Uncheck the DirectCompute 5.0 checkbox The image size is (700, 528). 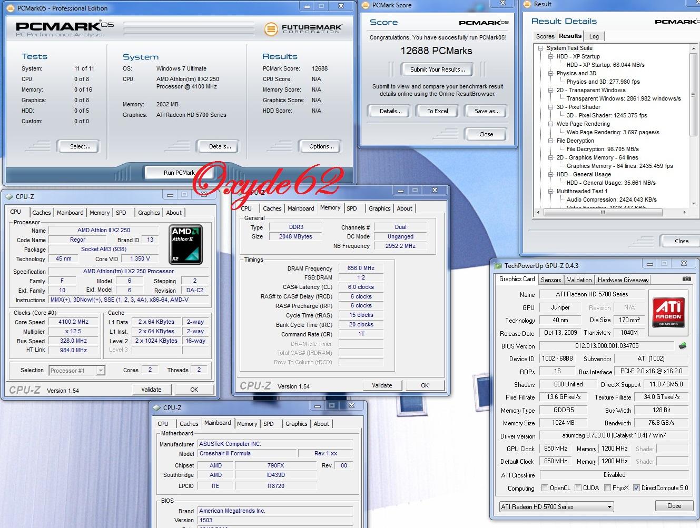(x=636, y=488)
